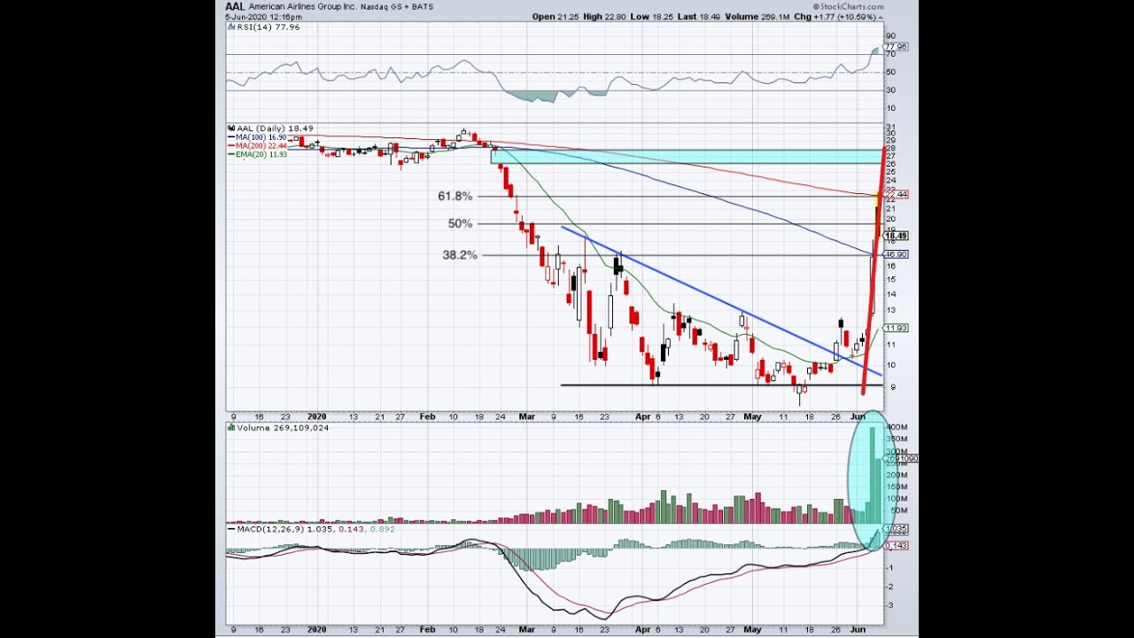The height and width of the screenshot is (638, 1134).
Task: Select the High 22.80 quote in the header
Action: pyautogui.click(x=605, y=17)
